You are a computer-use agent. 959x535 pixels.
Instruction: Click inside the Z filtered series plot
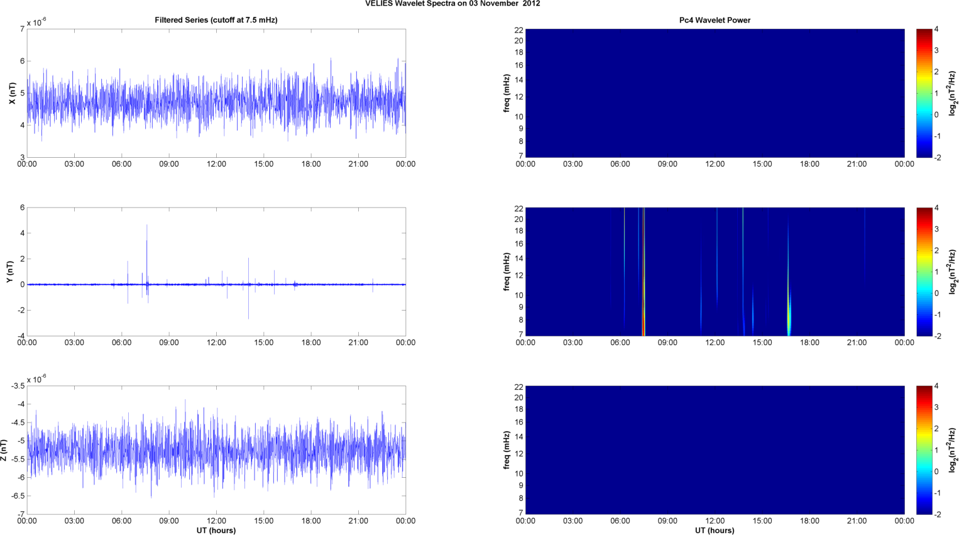tap(216, 450)
